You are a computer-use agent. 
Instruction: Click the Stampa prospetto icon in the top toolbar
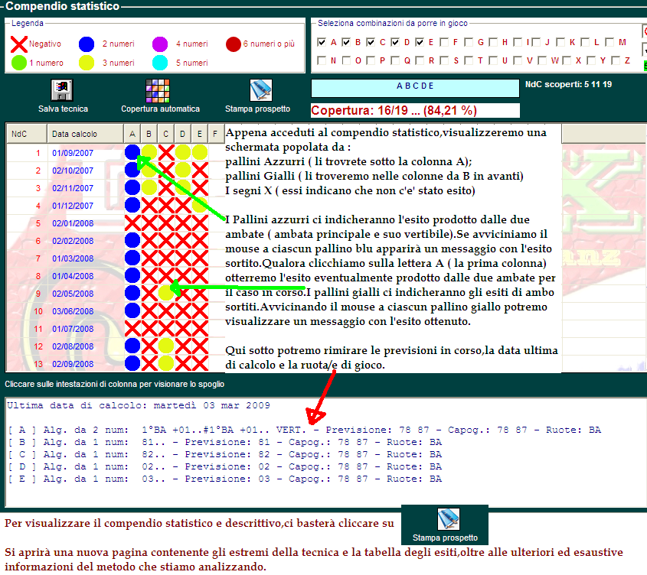261,90
